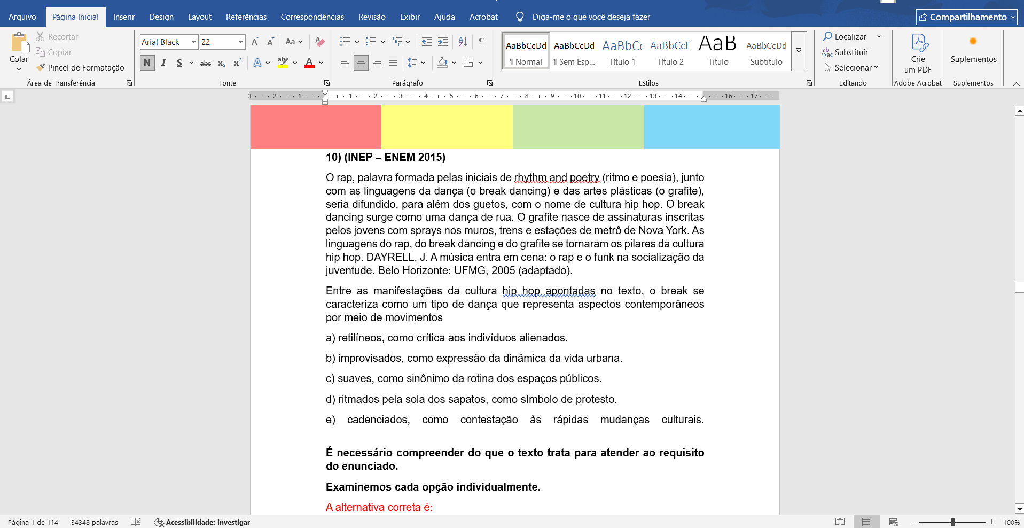The width and height of the screenshot is (1024, 528).
Task: Click Localizar button
Action: pos(845,36)
